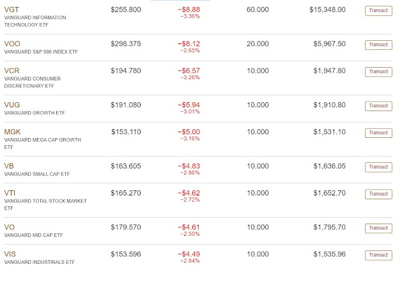The width and height of the screenshot is (409, 290).
Task: Click Transact button for VGT
Action: click(378, 10)
